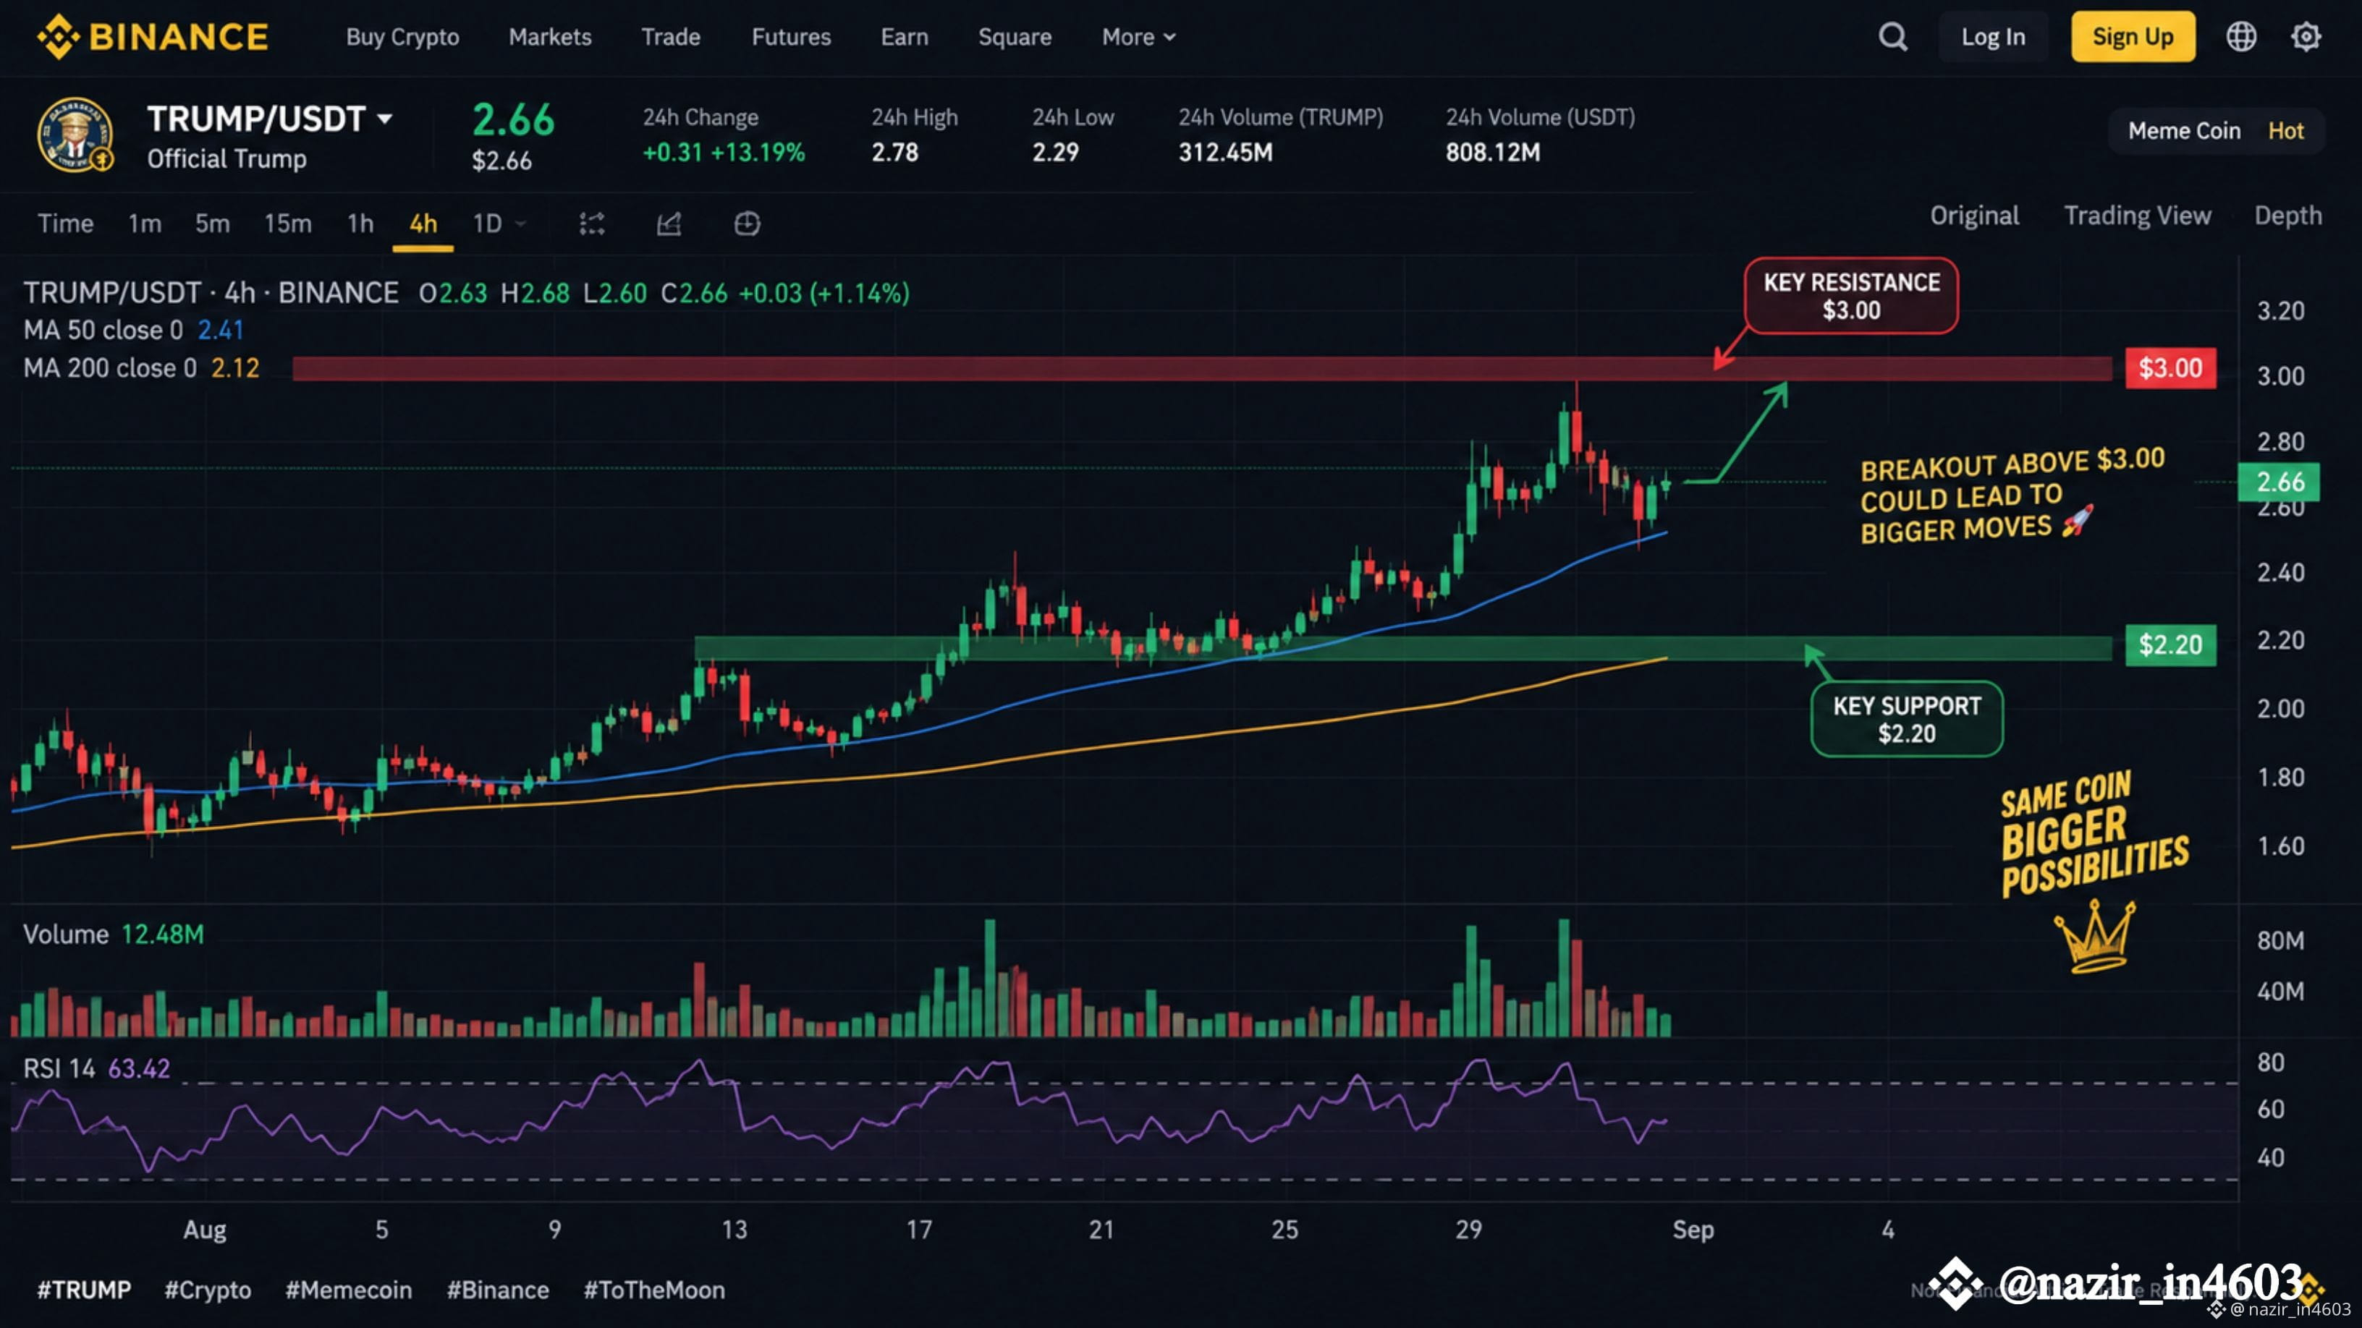Viewport: 2362px width, 1328px height.
Task: Select the 15m interval
Action: [x=288, y=224]
